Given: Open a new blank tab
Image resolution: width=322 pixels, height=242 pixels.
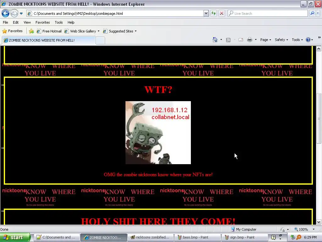Looking at the screenshot, I should [100, 41].
